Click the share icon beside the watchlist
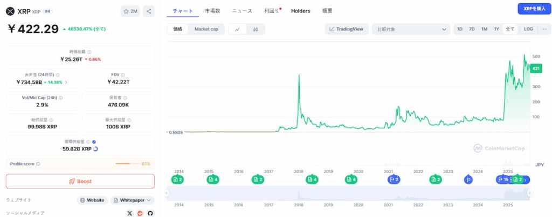Image resolution: width=552 pixels, height=217 pixels. [x=149, y=11]
